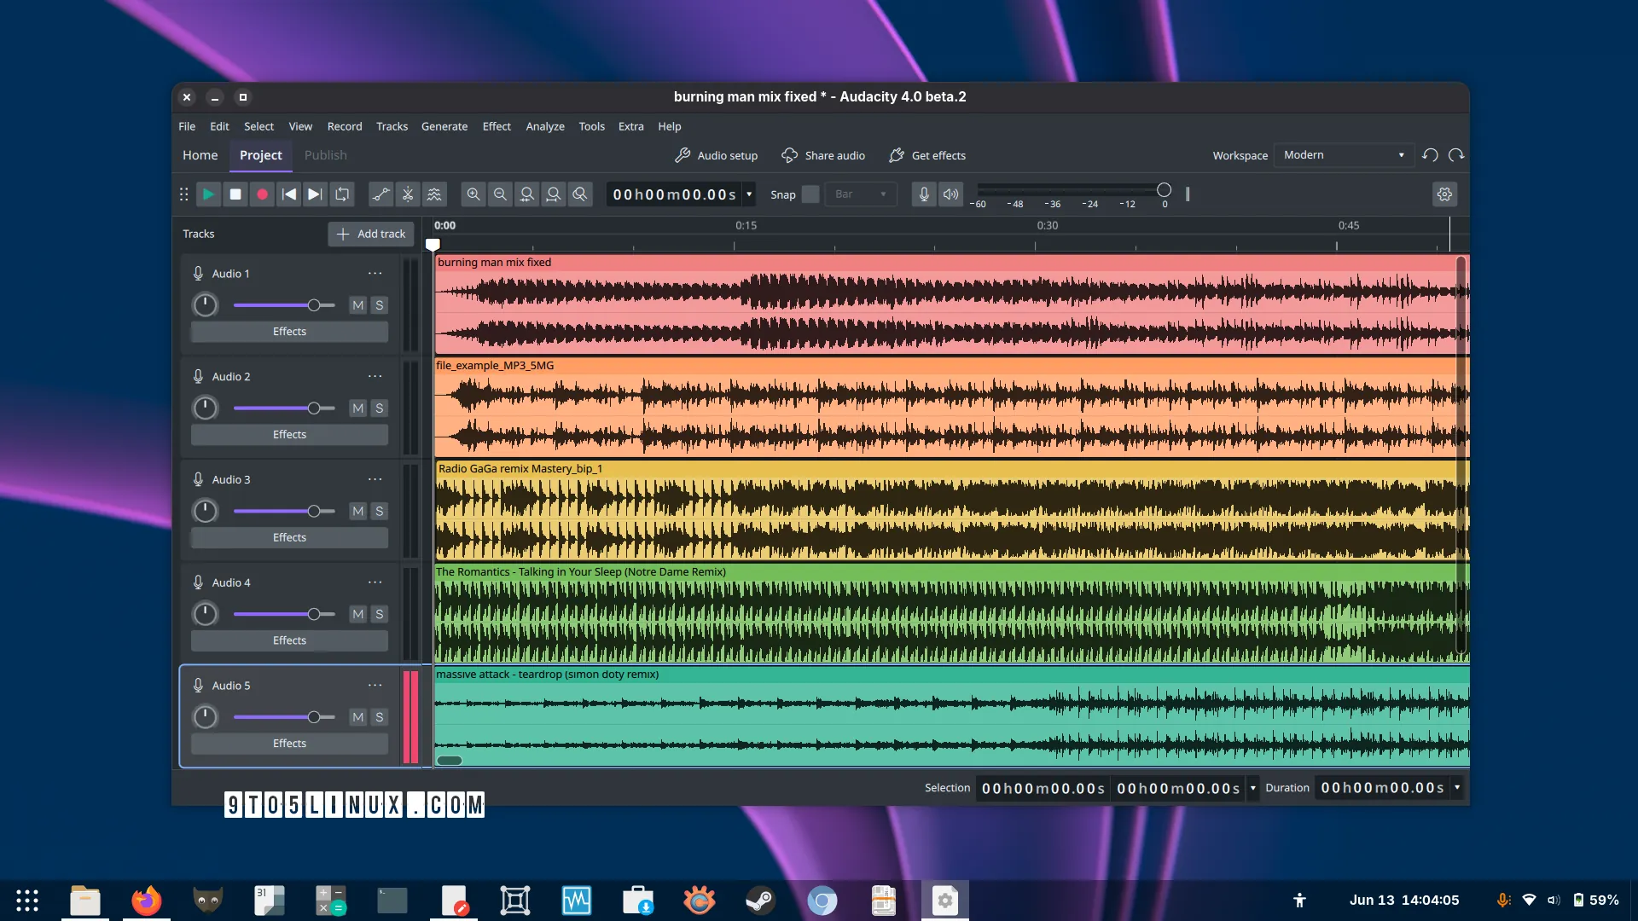Open Firefox from the taskbar

click(x=147, y=901)
